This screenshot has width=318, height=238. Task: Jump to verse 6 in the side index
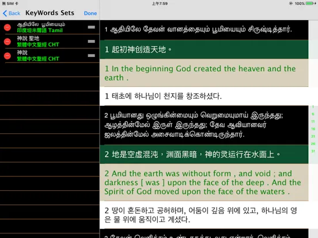(x=313, y=114)
